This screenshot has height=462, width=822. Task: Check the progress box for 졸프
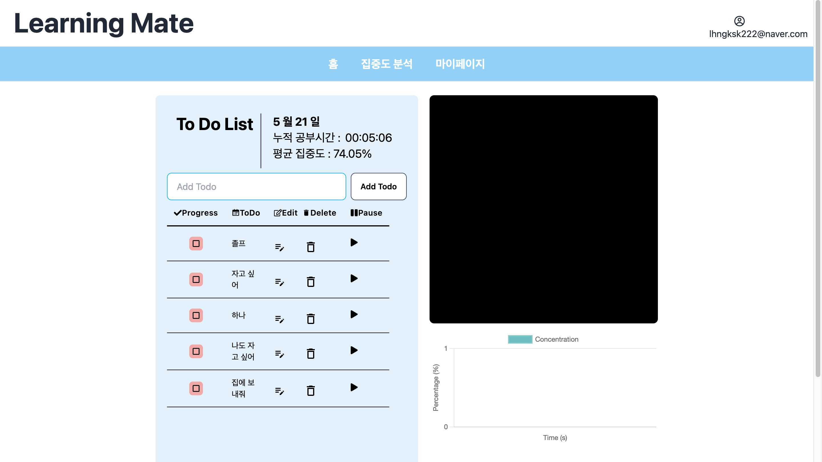coord(196,244)
